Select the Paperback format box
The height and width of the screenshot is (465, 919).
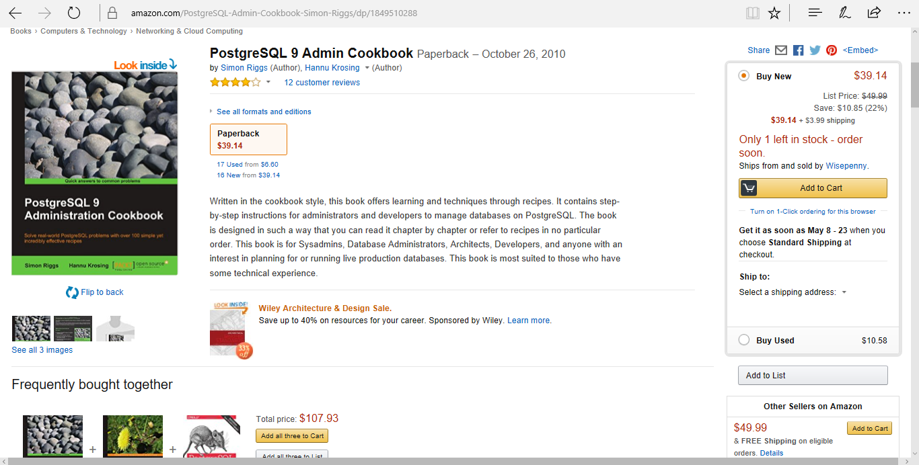(248, 139)
